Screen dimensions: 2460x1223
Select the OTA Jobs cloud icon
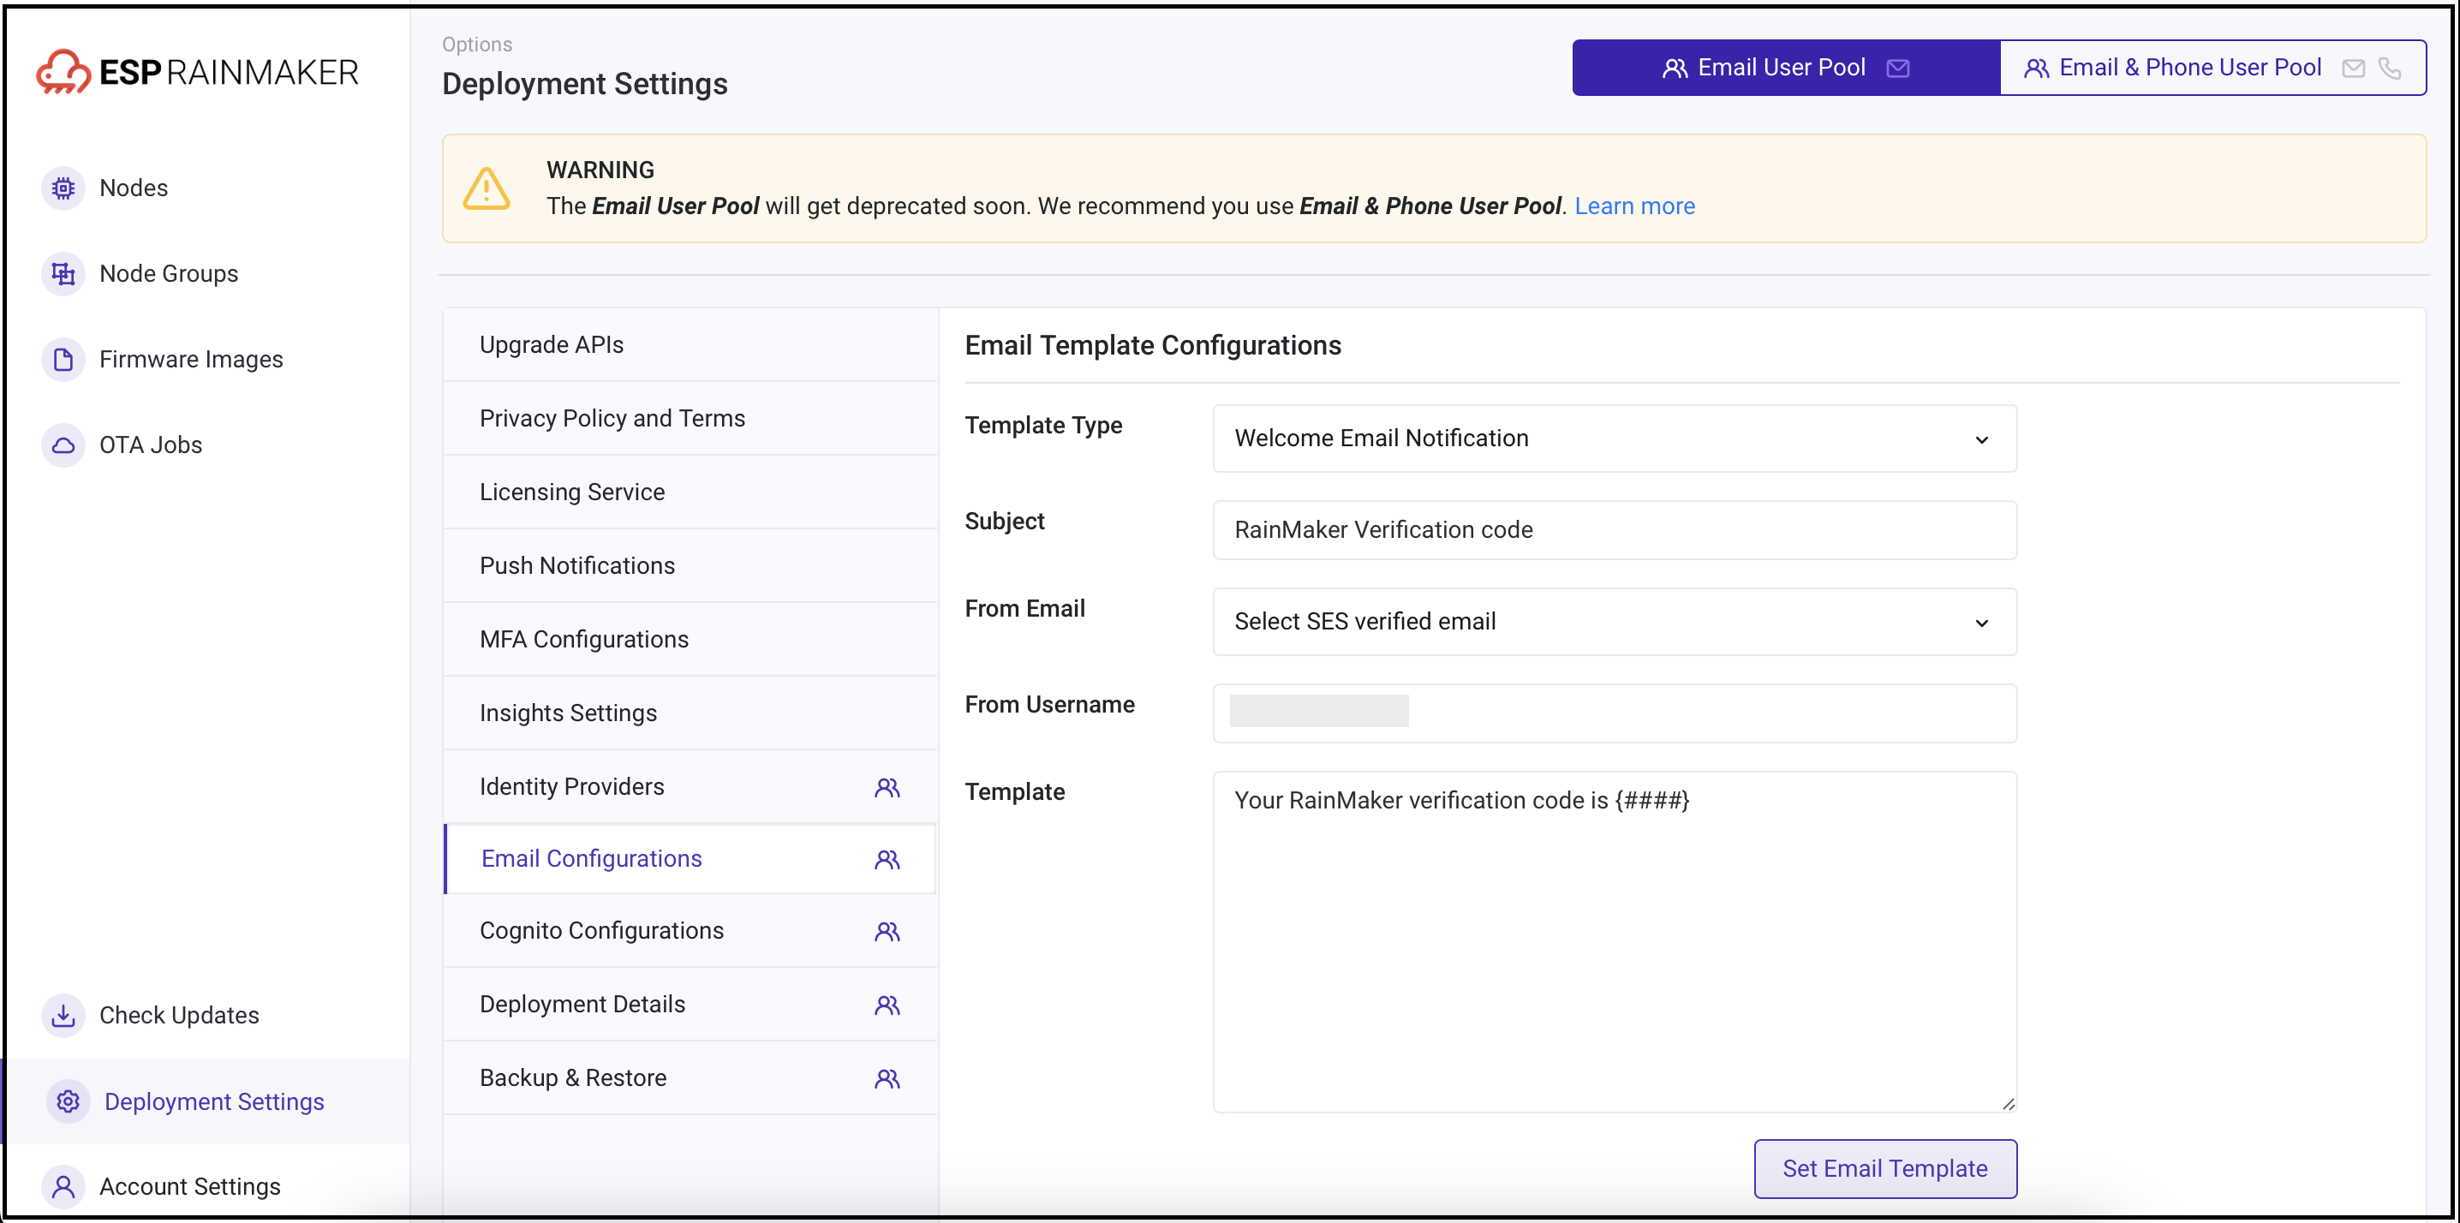coord(63,444)
